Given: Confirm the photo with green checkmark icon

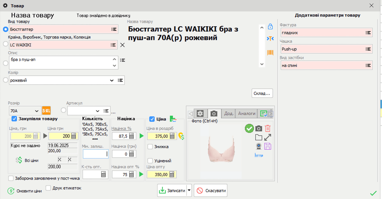Looking at the screenshot, I should coord(250,128).
